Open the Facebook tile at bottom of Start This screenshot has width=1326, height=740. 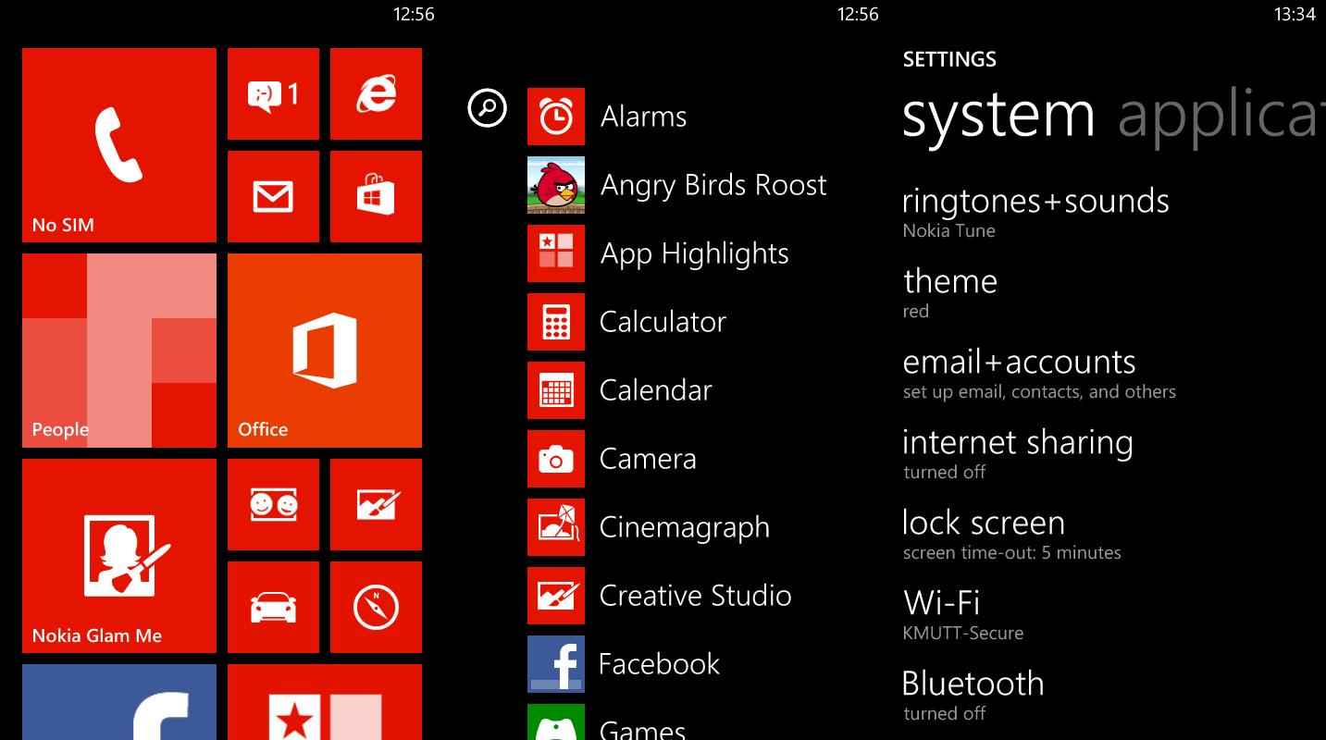pos(119,702)
